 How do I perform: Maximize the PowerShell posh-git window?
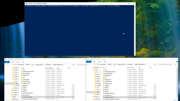click(129, 4)
